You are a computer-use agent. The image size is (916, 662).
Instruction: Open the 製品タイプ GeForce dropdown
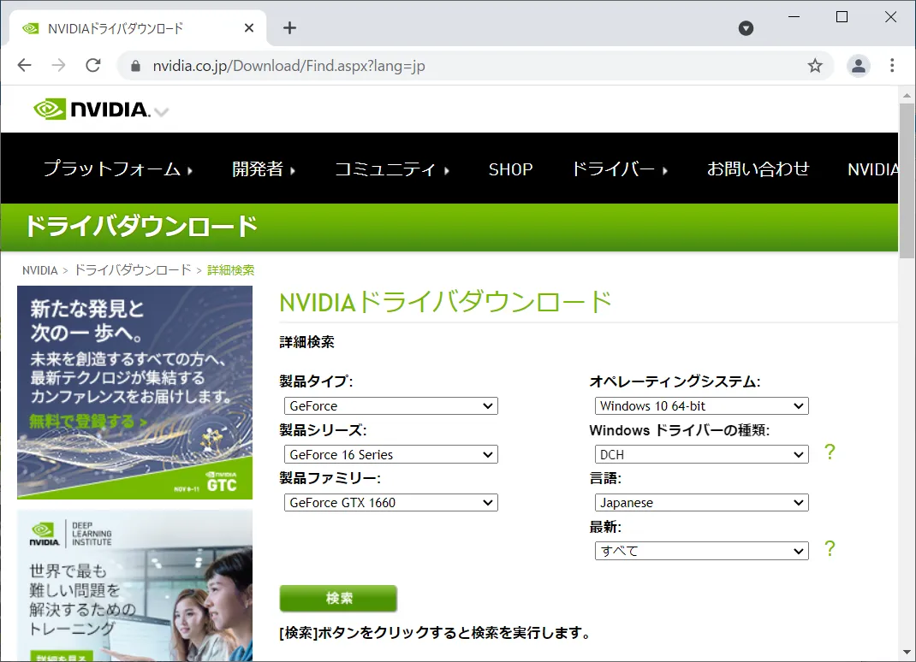click(391, 405)
